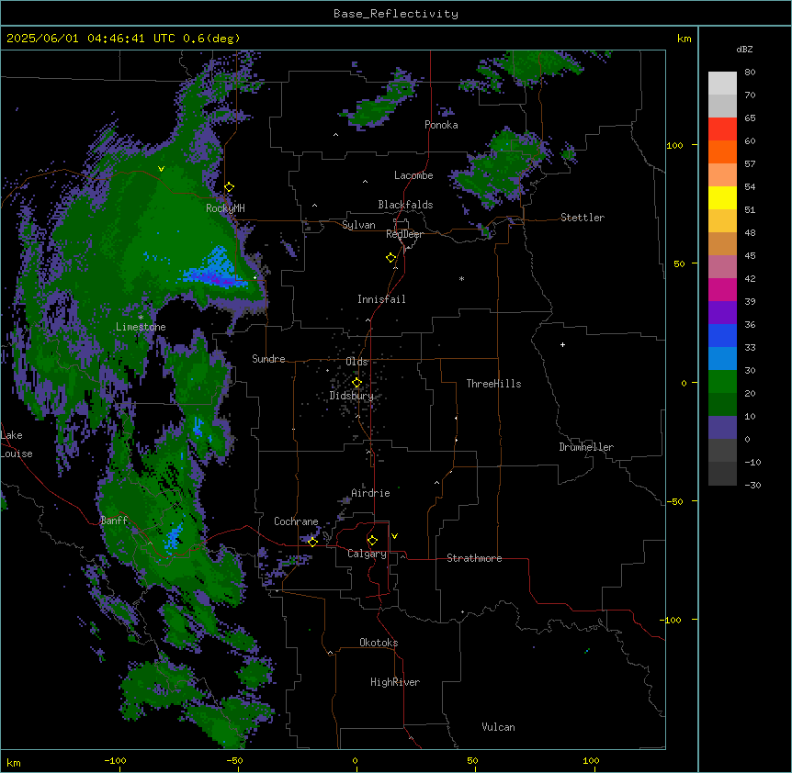Click the Lacombe city label
This screenshot has width=792, height=773.
tap(413, 175)
